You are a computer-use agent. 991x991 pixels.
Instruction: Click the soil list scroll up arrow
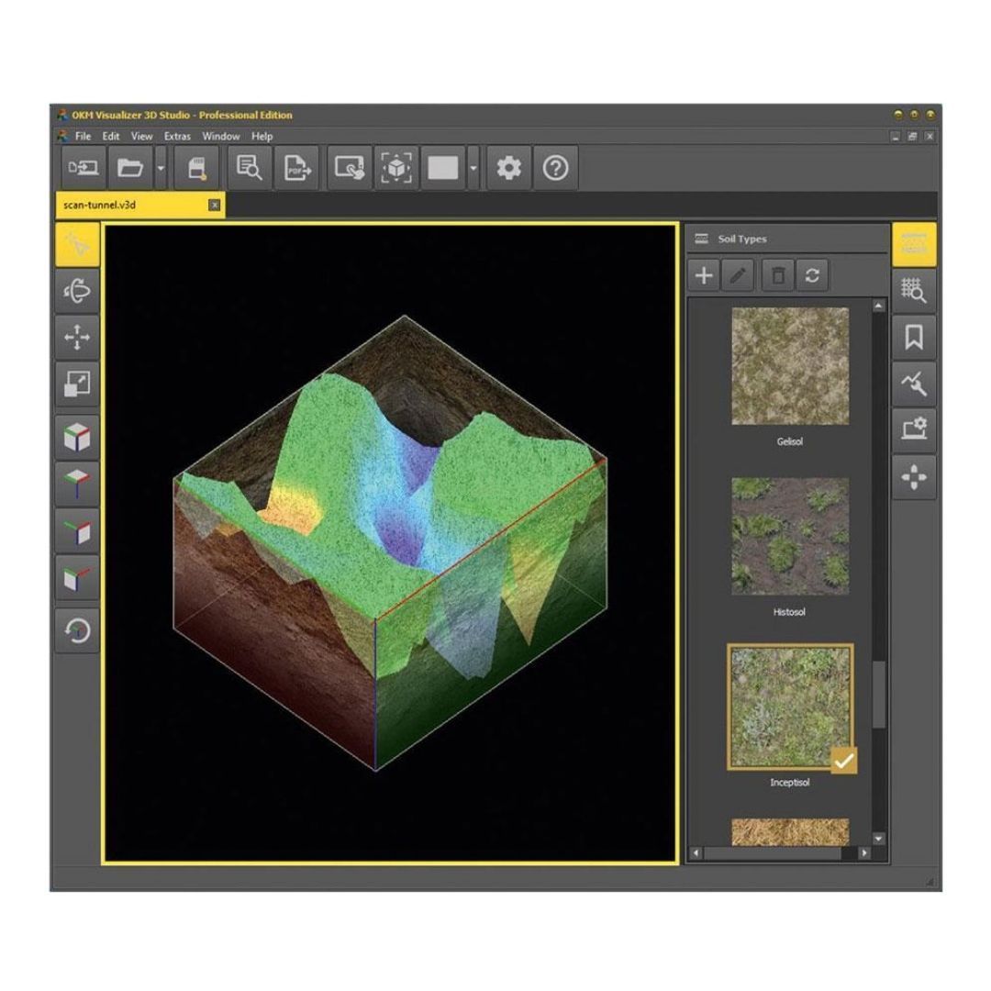point(878,306)
